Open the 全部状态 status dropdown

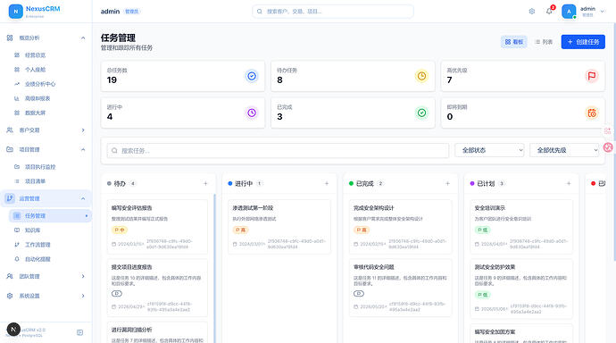(x=489, y=150)
